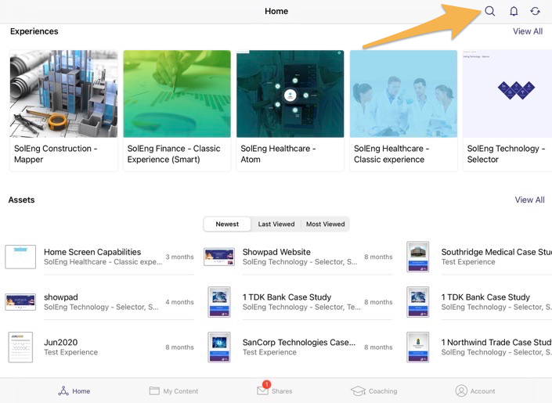Select SolEng Technology - Selector caption

(506, 154)
